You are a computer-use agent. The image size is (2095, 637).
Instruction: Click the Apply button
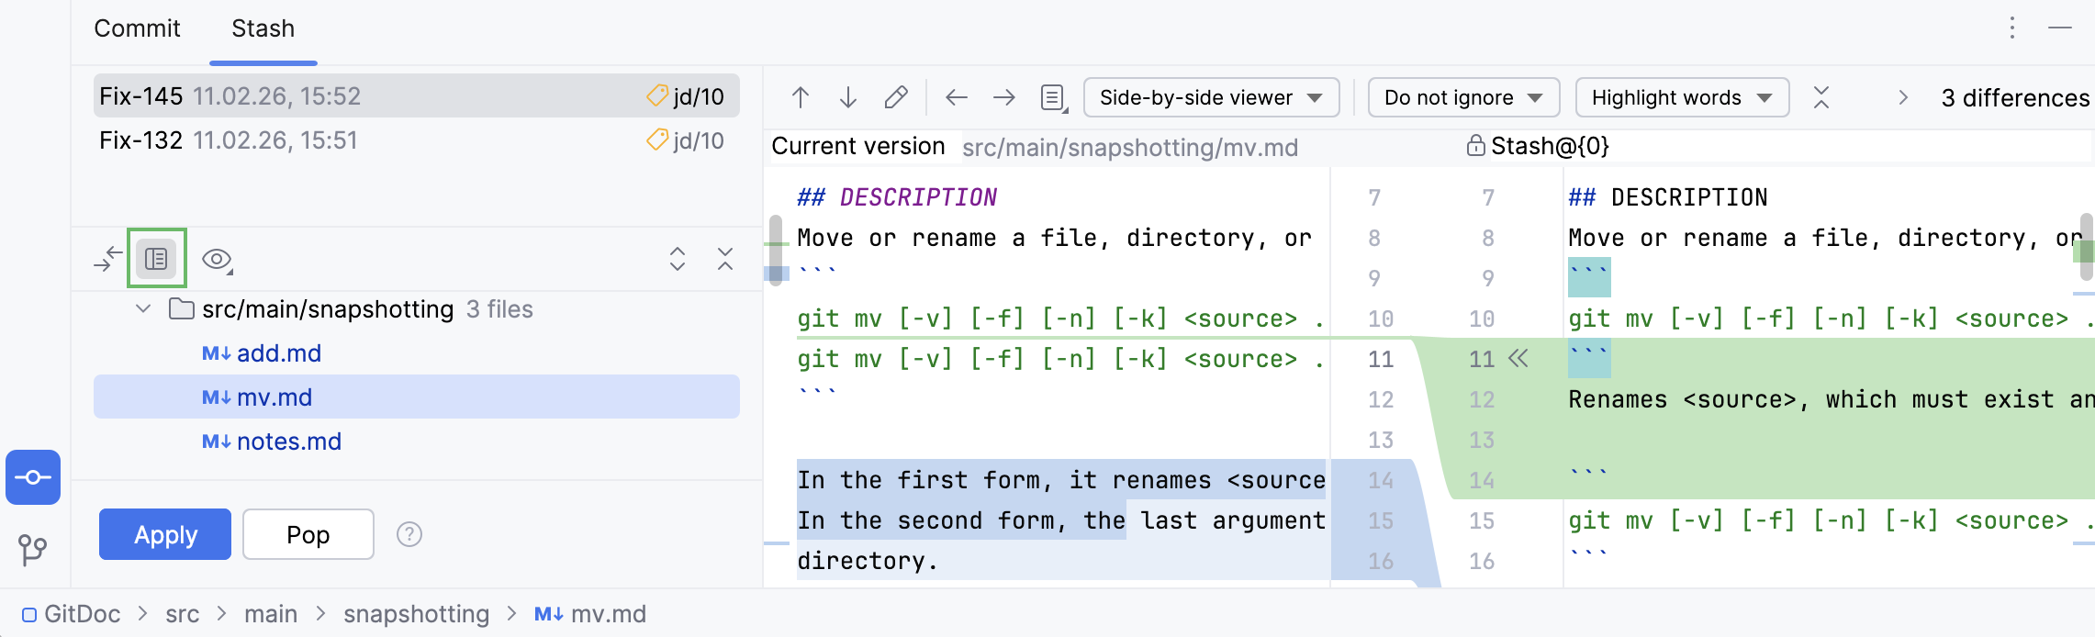(x=165, y=534)
